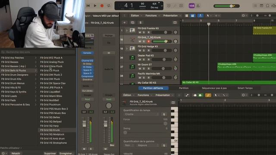276x155 pixels.
Task: Toggle Cycle mode in the transport bar
Action: [109, 6]
